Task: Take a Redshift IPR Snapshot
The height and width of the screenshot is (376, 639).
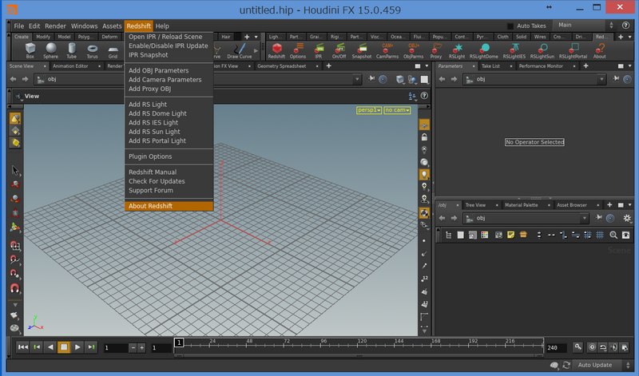Action: click(362, 50)
